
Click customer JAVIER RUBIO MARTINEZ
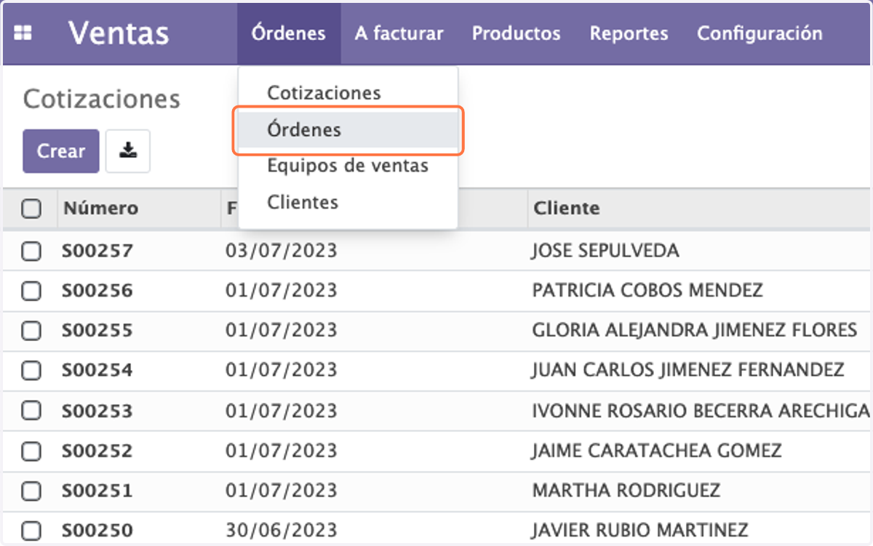pos(640,531)
